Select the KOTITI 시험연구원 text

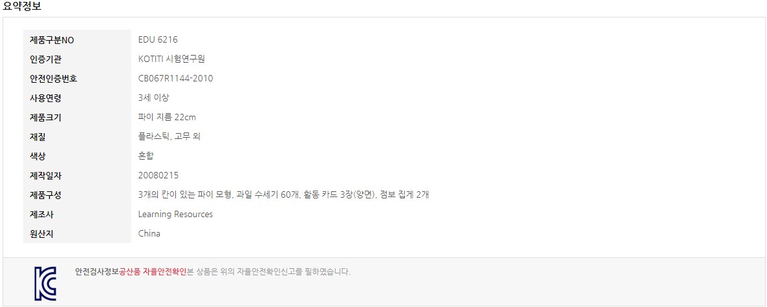coord(171,59)
